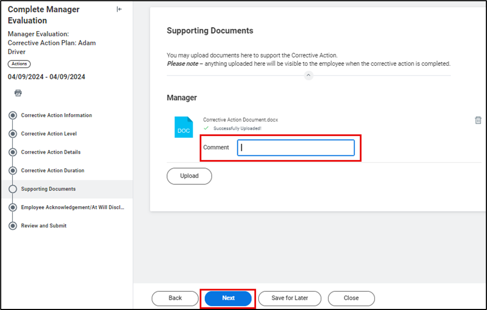
Task: Click the Corrective Action Level step circle
Action: coord(13,134)
